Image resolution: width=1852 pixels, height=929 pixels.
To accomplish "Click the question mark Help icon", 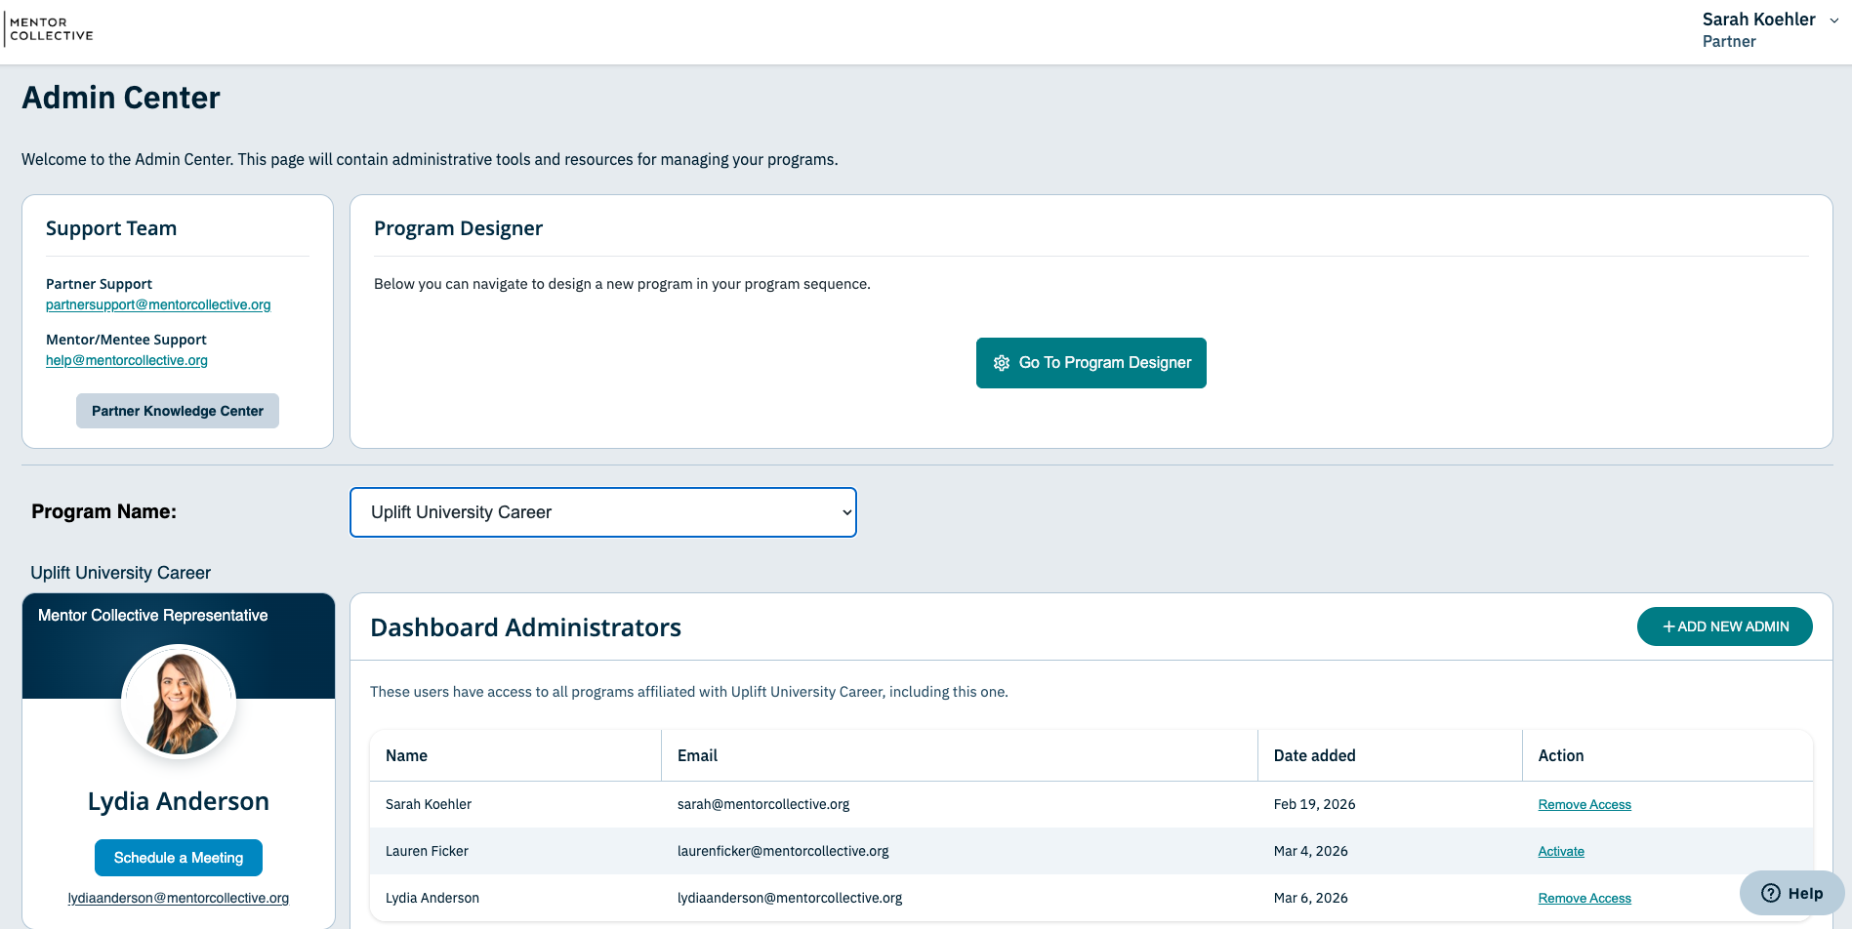I will (1771, 893).
